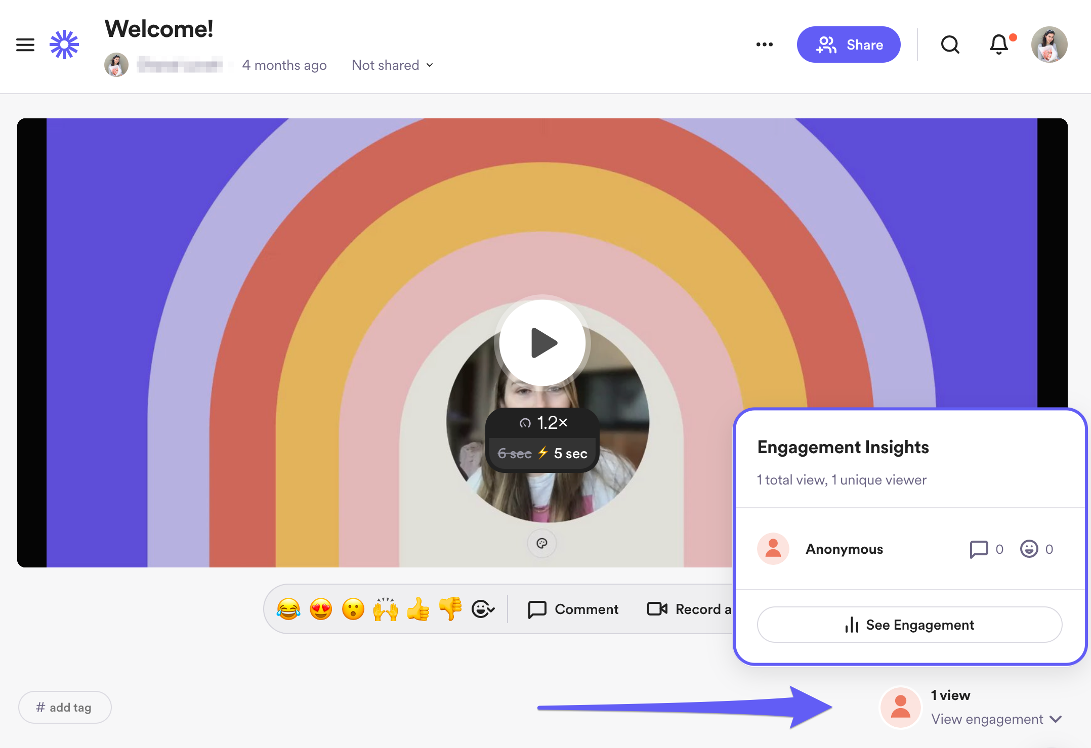This screenshot has width=1091, height=748.
Task: Click the Share button
Action: [849, 45]
